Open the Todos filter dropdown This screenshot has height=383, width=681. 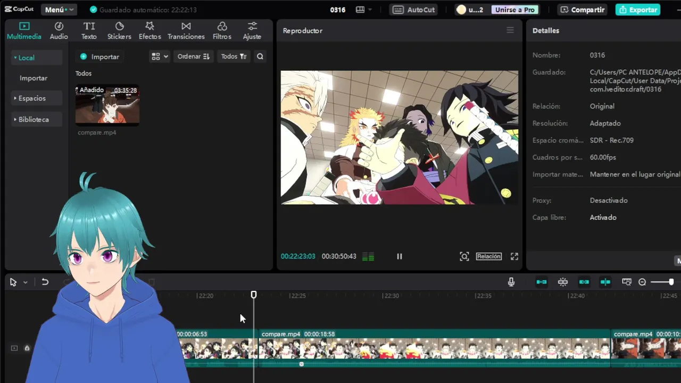point(234,56)
